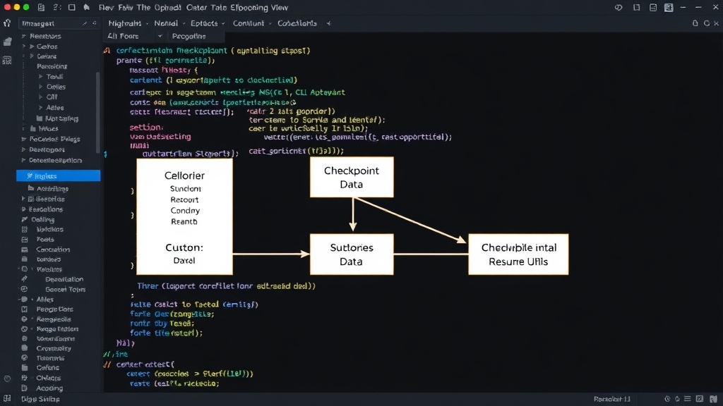
Task: Click the list-lines icon in the bottom status bar
Action: pyautogui.click(x=688, y=399)
